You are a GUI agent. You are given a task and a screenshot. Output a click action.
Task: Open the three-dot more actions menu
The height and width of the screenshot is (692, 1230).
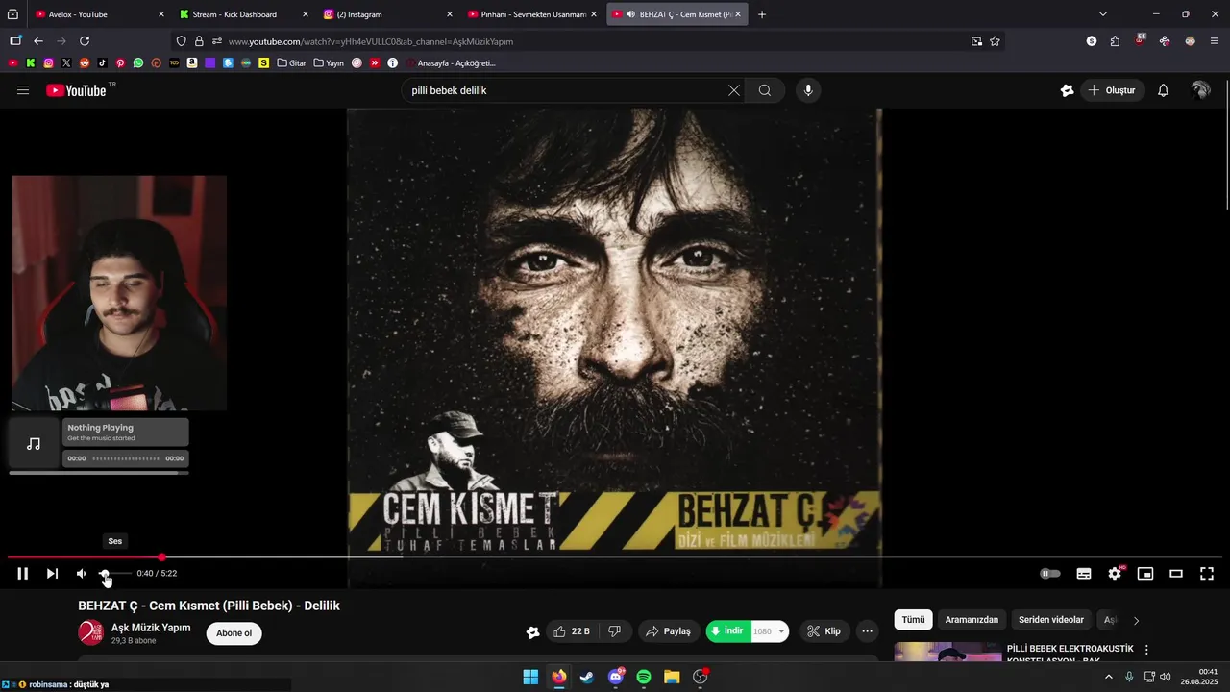coord(868,631)
